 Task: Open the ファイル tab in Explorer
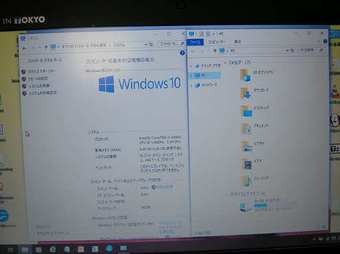tap(195, 42)
